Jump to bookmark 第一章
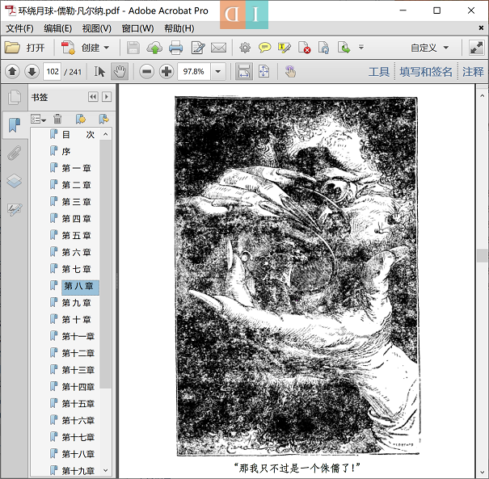489x479 pixels. tap(77, 168)
